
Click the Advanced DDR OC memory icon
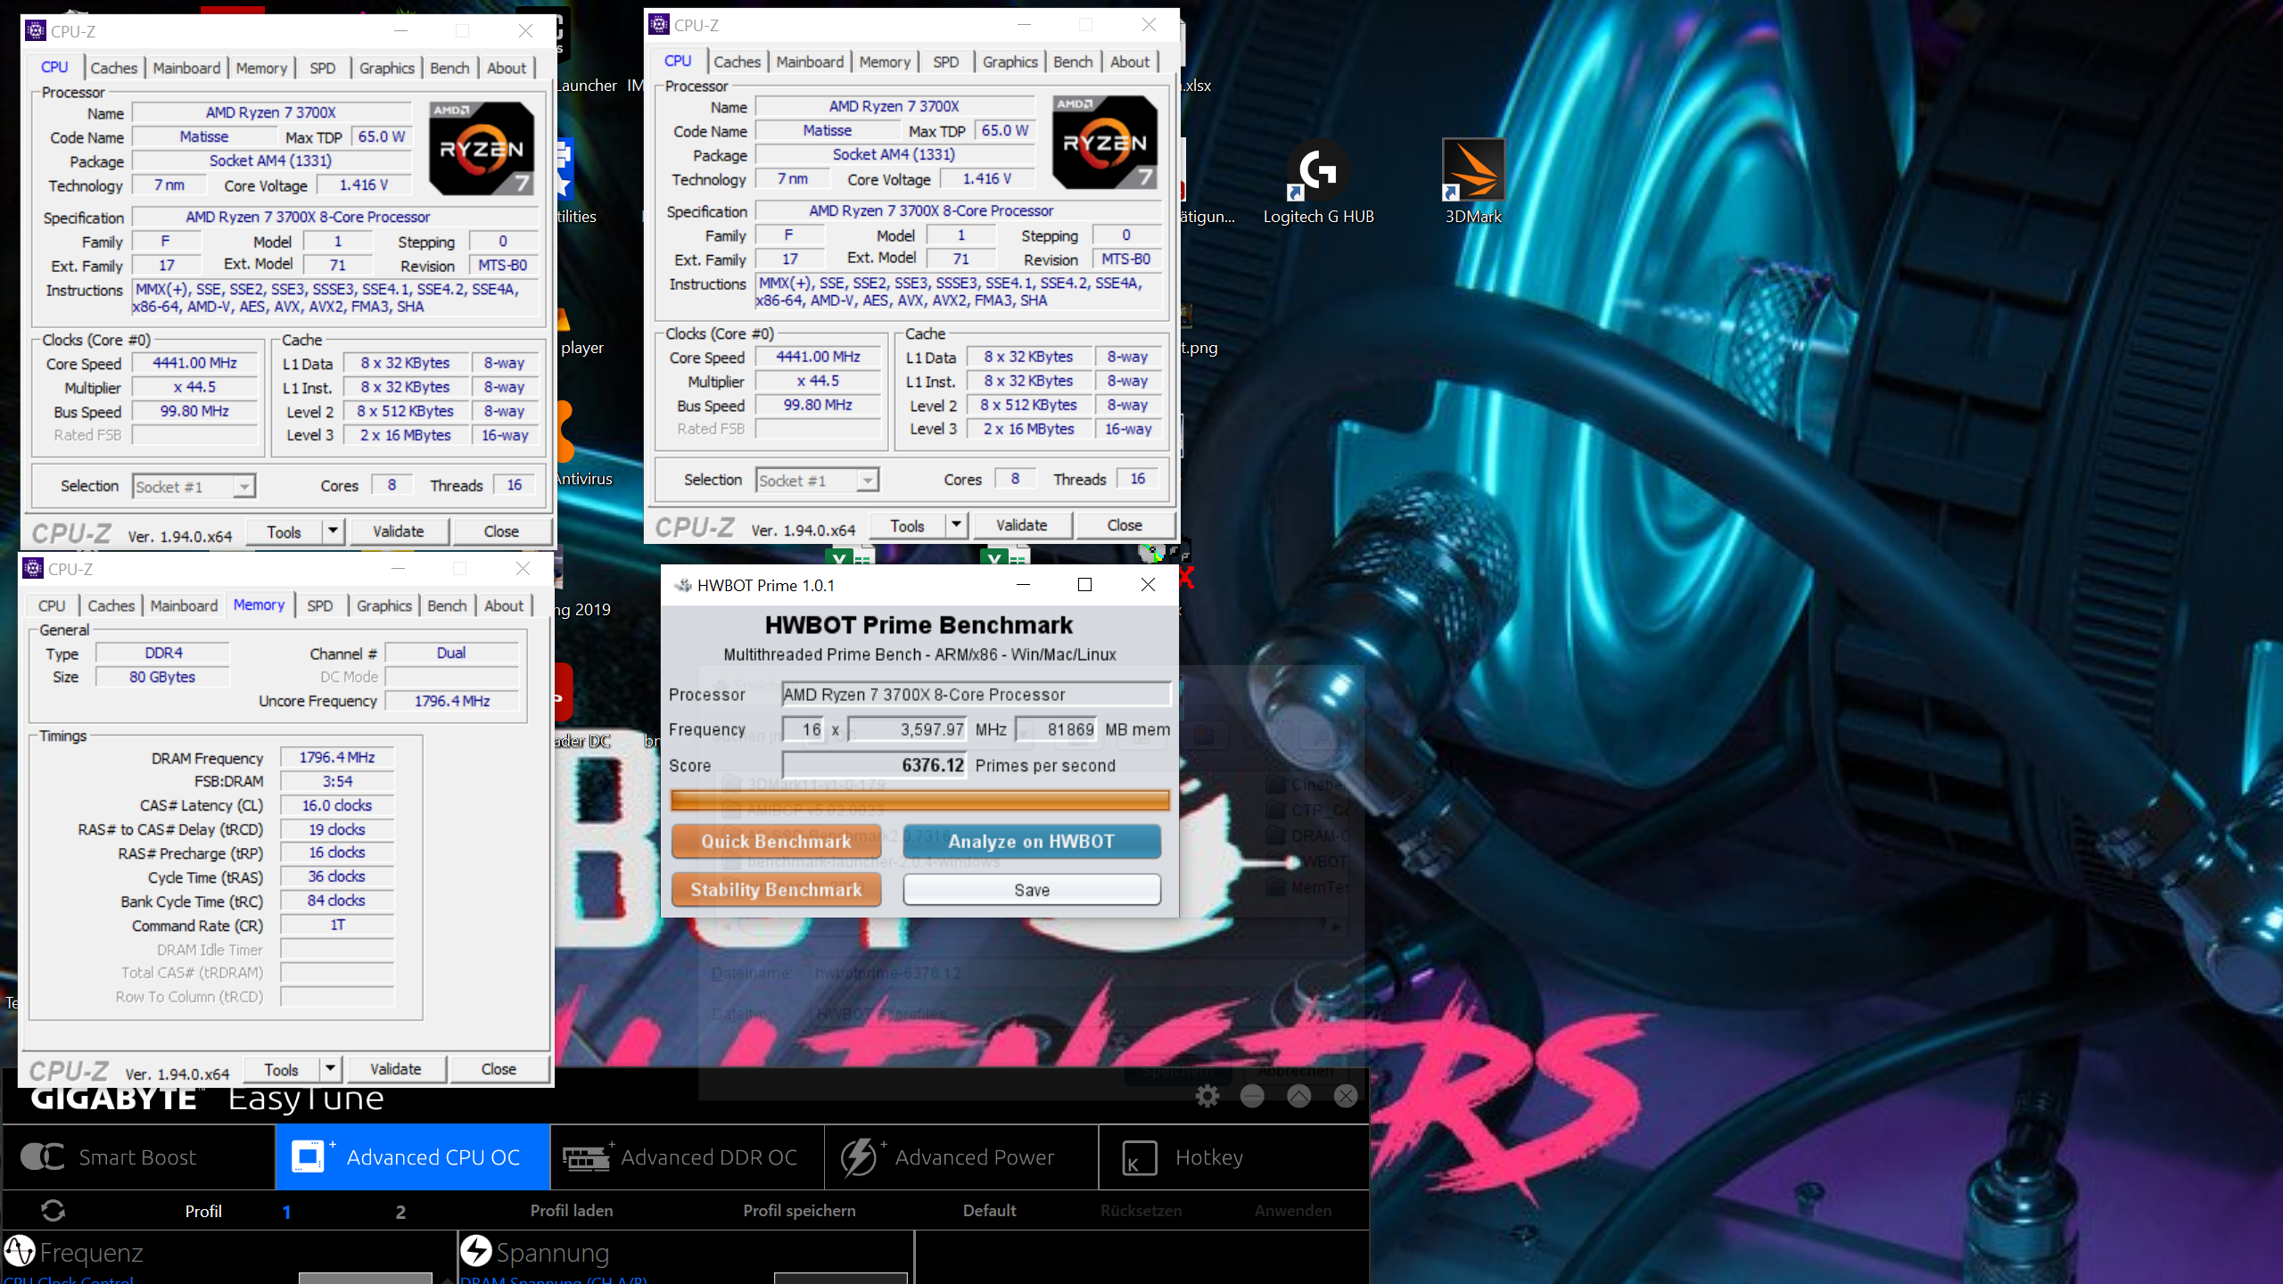point(586,1156)
